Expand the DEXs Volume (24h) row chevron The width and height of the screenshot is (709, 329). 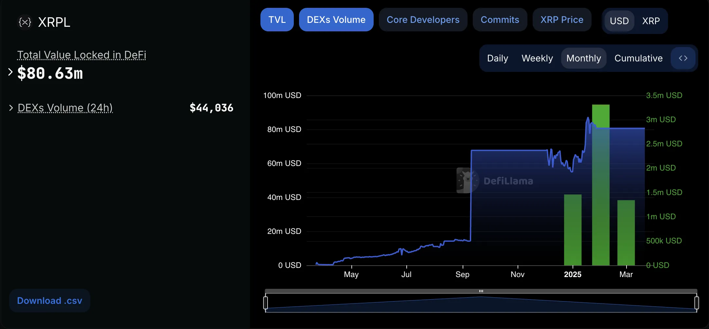tap(11, 108)
